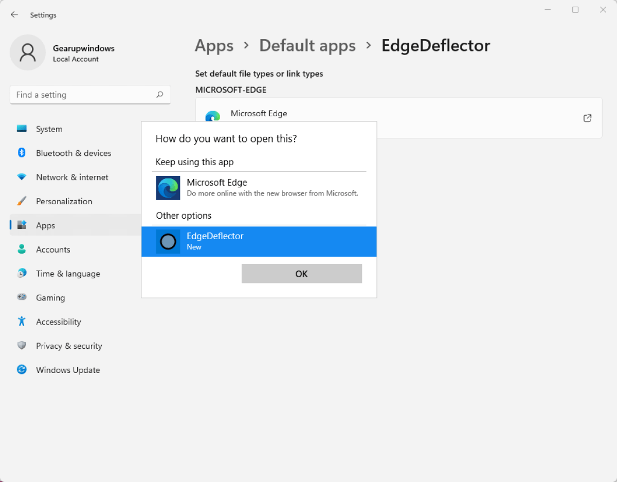Click 'How do you want to open this?' heading

226,139
